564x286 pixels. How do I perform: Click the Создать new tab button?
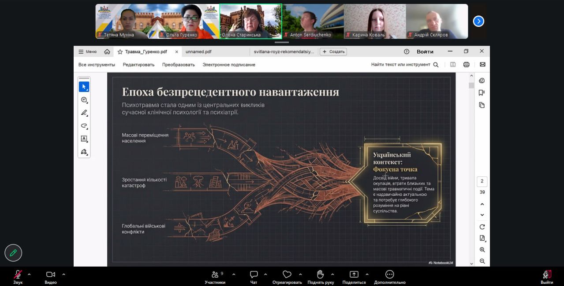333,51
